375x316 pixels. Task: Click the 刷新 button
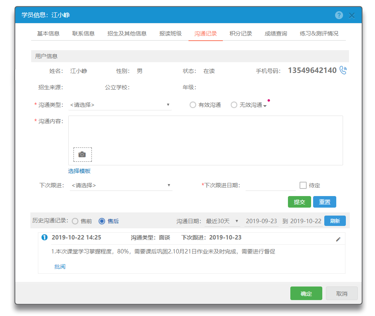(x=335, y=221)
